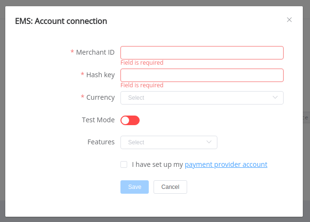Click the Merchant ID input field
The height and width of the screenshot is (222, 310).
[202, 53]
